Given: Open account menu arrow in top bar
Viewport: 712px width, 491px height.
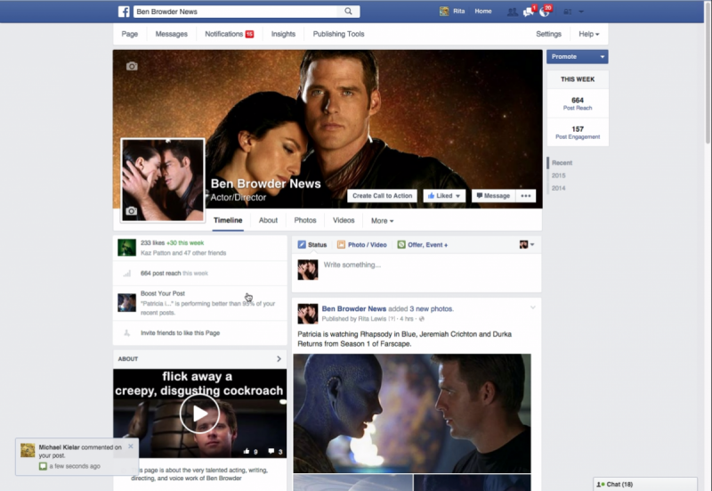Looking at the screenshot, I should click(x=581, y=12).
